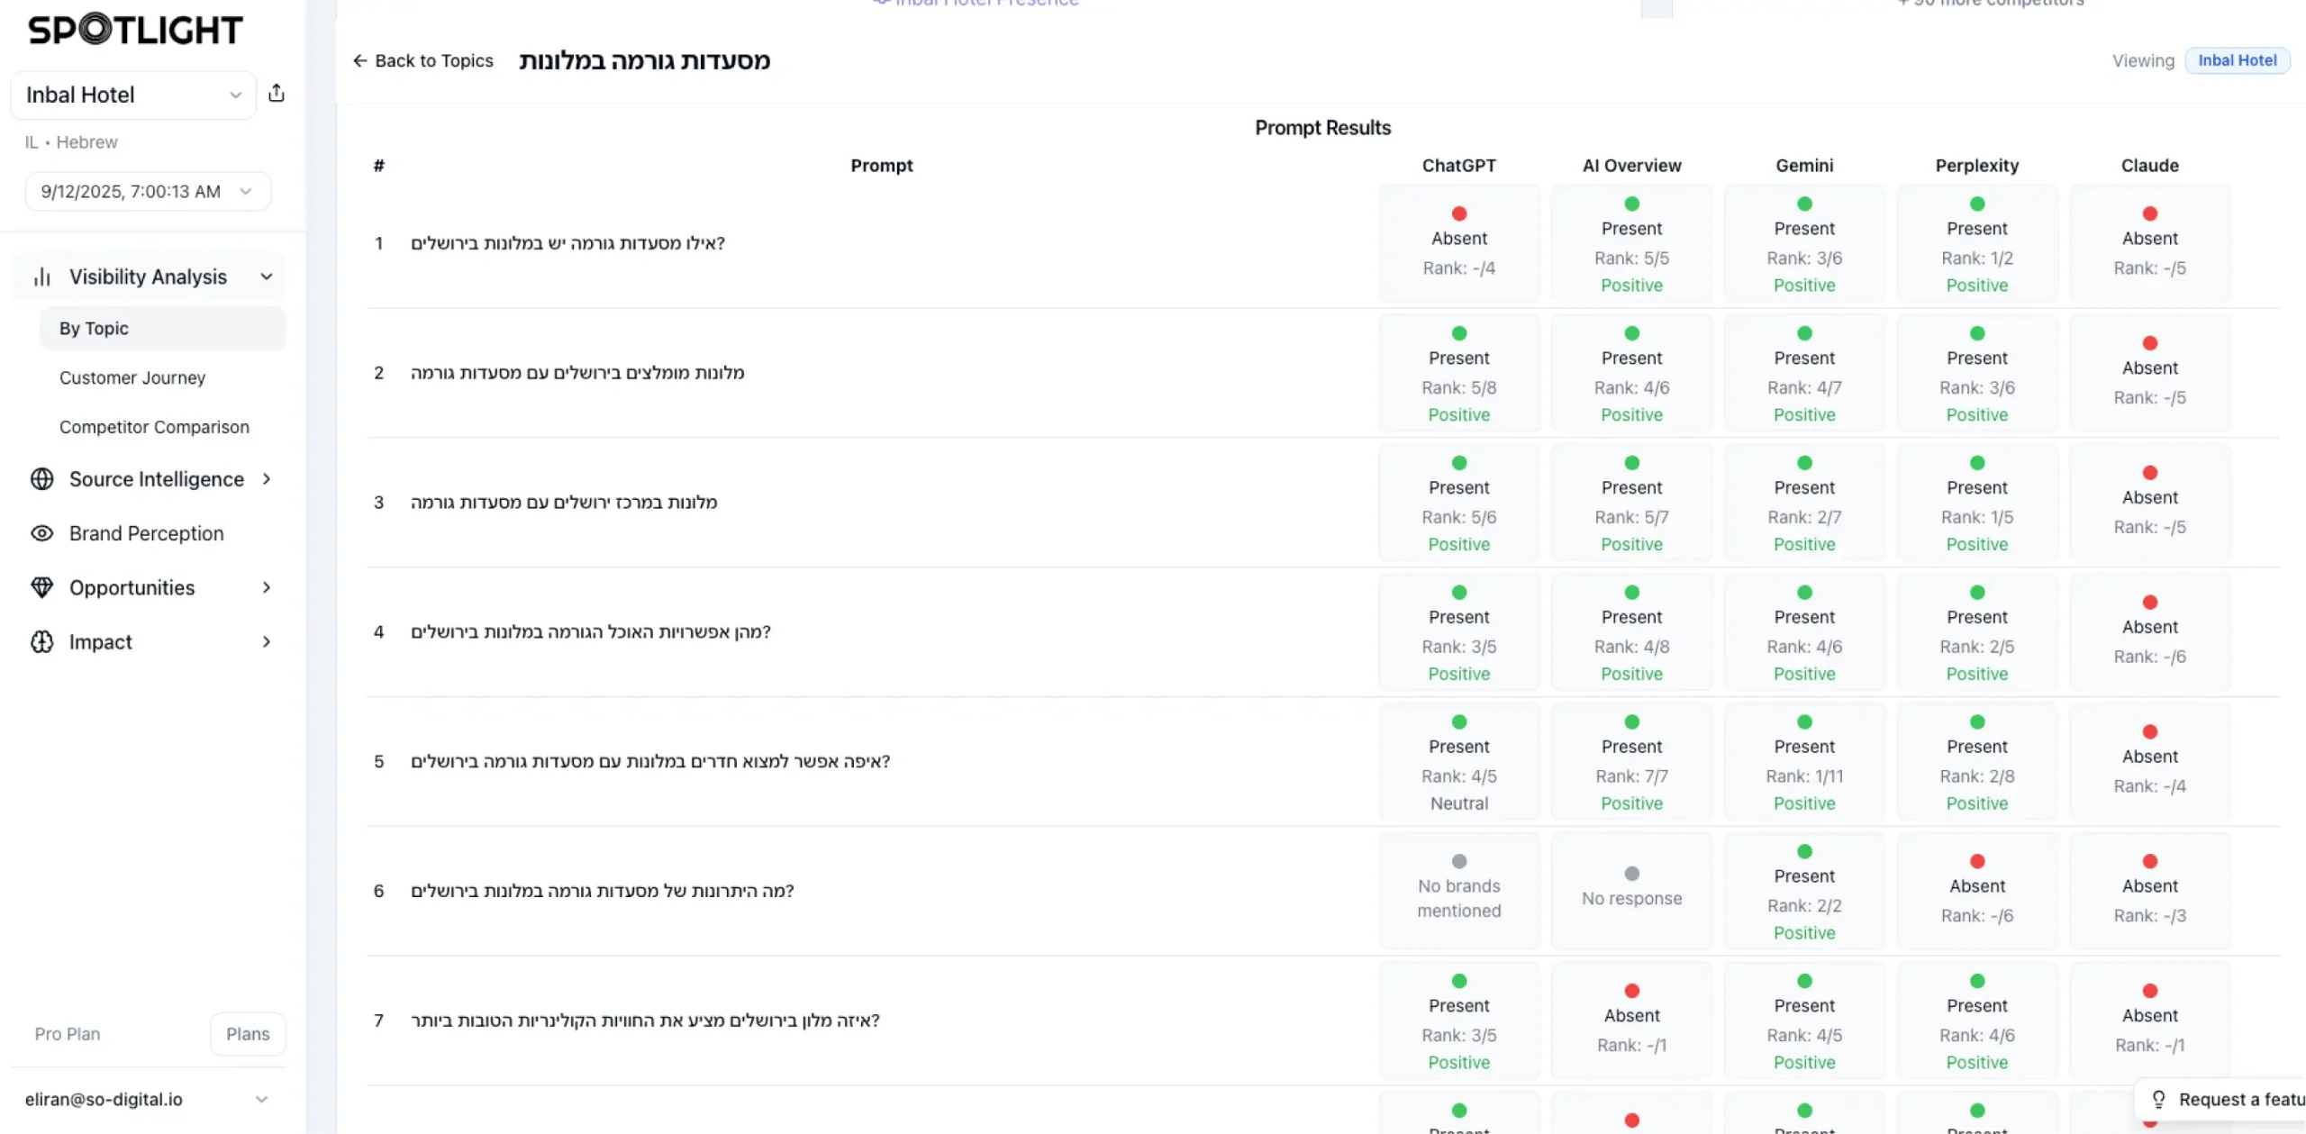Screen dimensions: 2306x1134
Task: Switch to Competitor Comparison view
Action: click(x=154, y=427)
